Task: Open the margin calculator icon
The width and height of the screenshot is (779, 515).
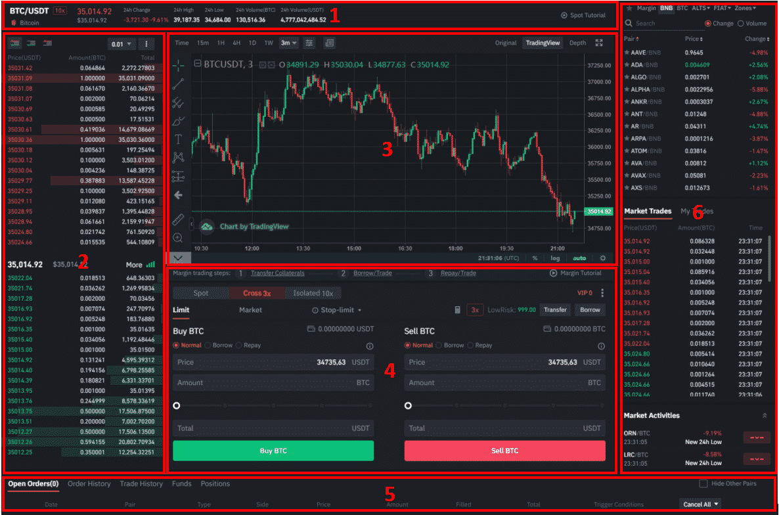Action: 458,310
